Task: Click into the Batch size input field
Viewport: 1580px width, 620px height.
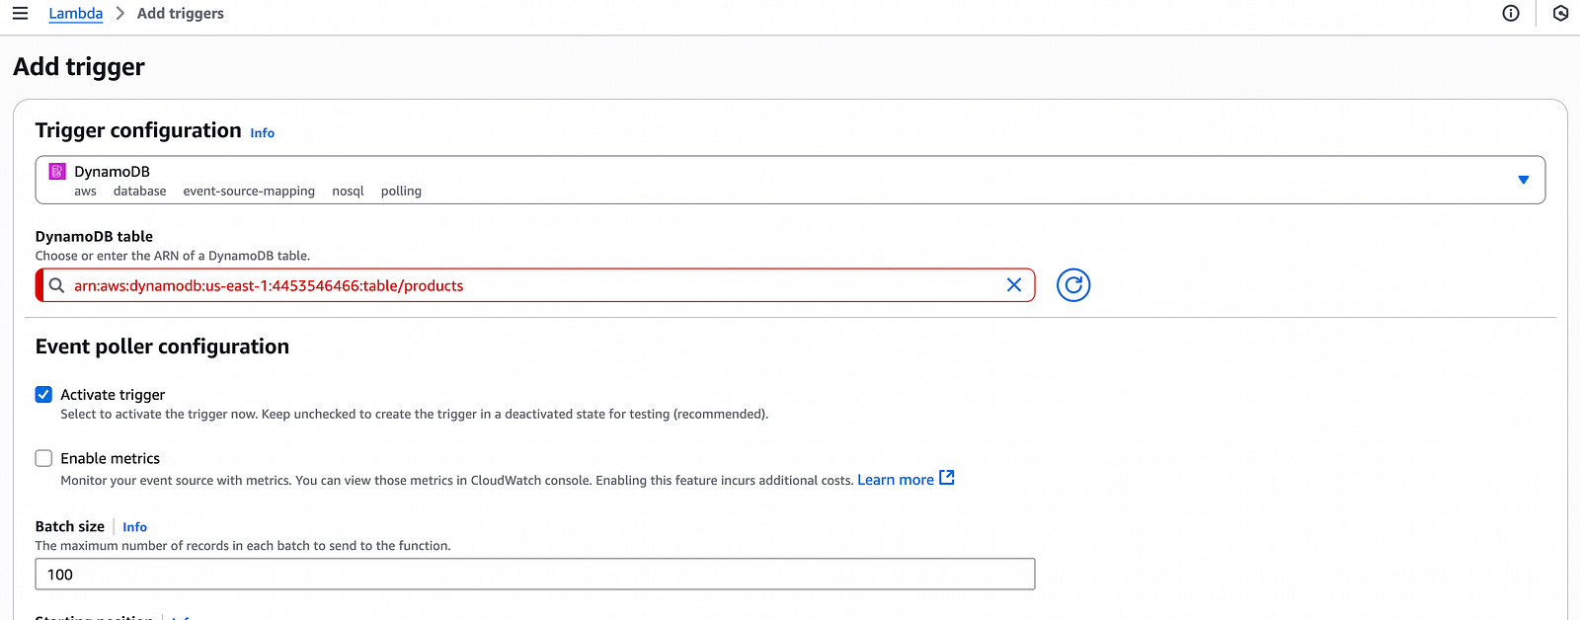Action: tap(535, 575)
